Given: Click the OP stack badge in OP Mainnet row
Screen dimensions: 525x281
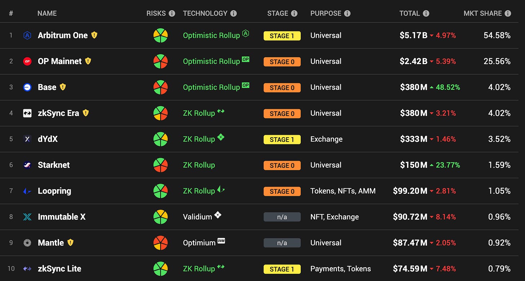Looking at the screenshot, I should click(246, 59).
